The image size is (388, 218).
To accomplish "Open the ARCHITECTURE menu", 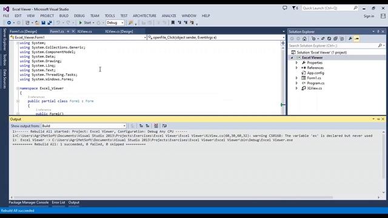I will pos(144,16).
